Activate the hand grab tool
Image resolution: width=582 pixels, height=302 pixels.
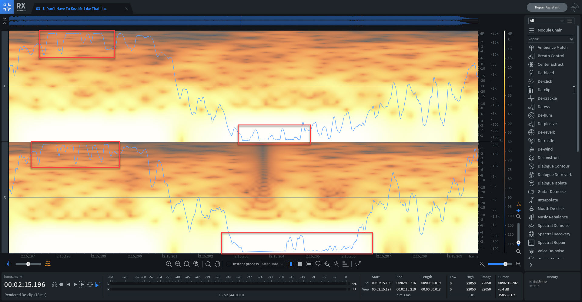click(x=217, y=264)
